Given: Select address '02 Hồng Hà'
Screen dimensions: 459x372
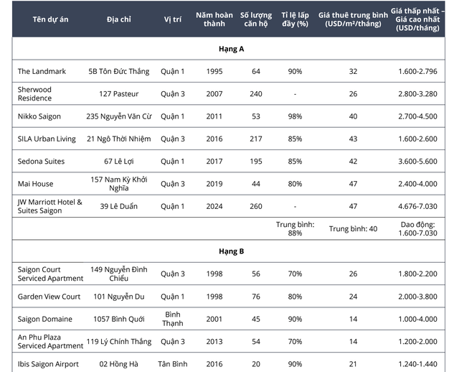Looking at the screenshot, I should coord(119,364).
